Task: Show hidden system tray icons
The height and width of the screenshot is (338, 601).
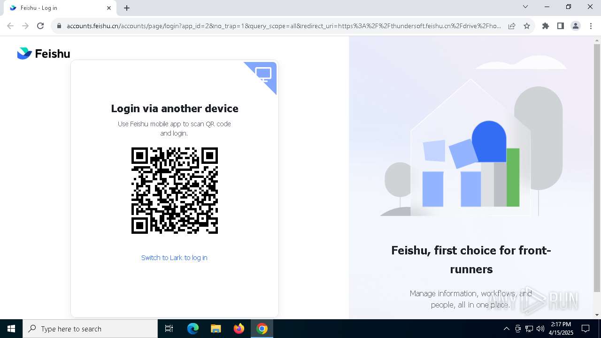Action: [x=506, y=329]
